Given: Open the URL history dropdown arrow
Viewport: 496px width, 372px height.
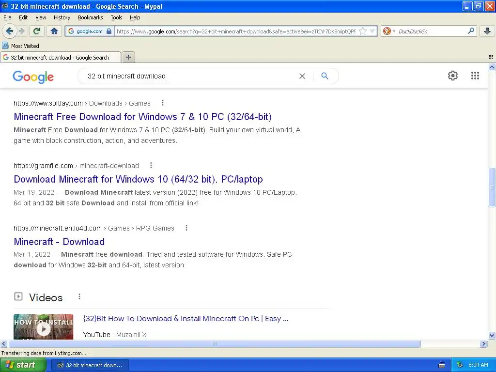Looking at the screenshot, I should pyautogui.click(x=372, y=31).
